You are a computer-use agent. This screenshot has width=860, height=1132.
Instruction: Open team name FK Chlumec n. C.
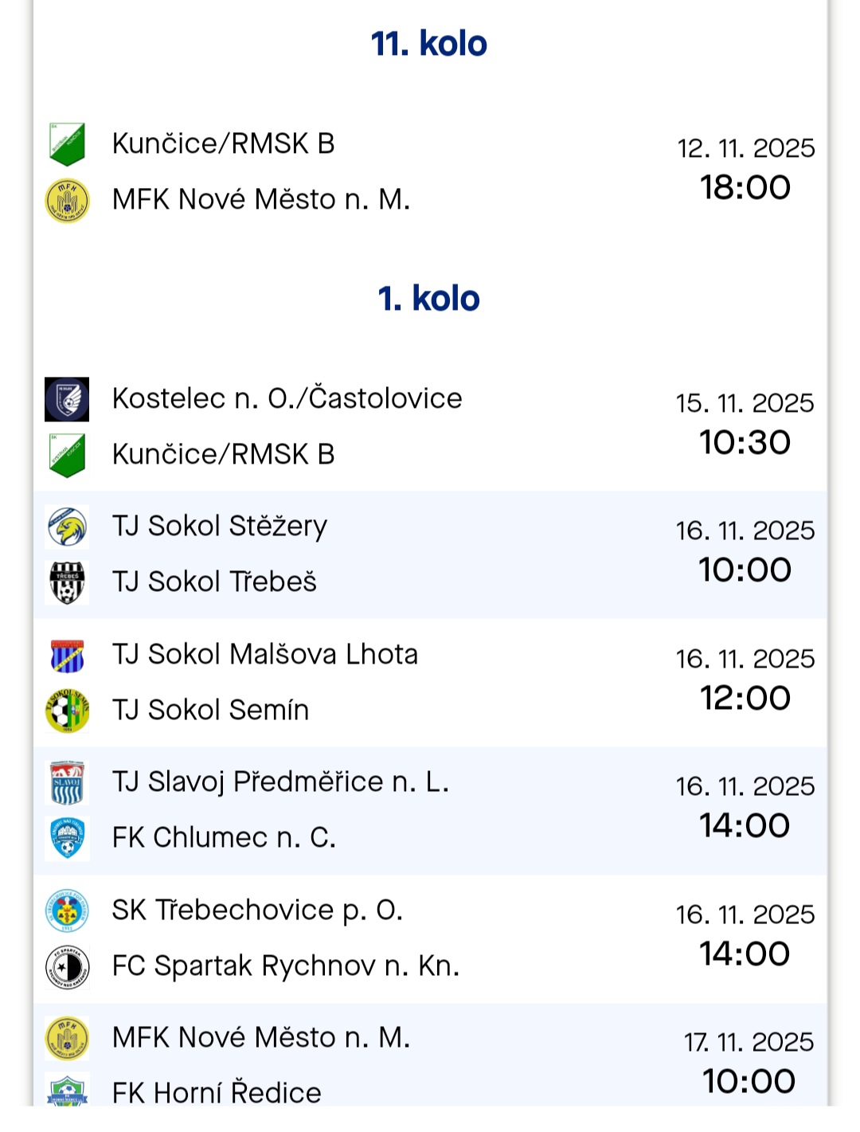[224, 838]
